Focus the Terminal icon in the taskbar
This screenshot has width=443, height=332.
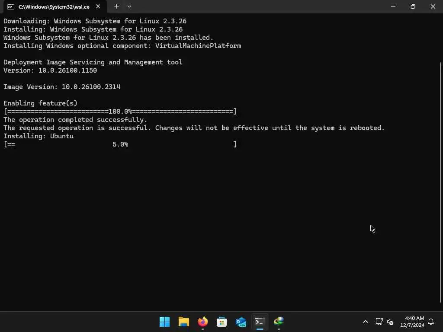[x=260, y=322]
